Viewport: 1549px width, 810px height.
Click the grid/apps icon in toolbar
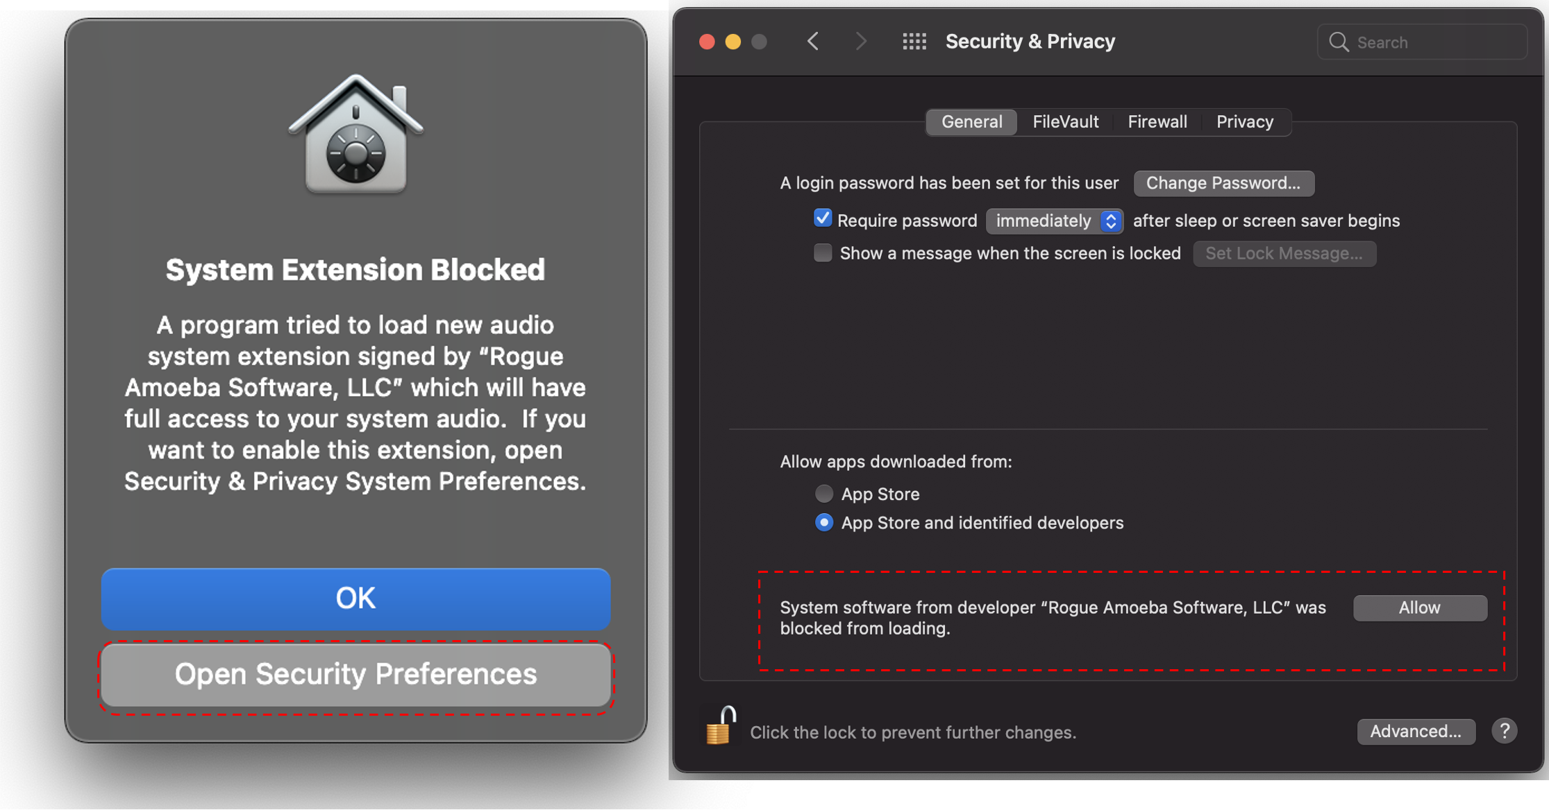pos(914,41)
